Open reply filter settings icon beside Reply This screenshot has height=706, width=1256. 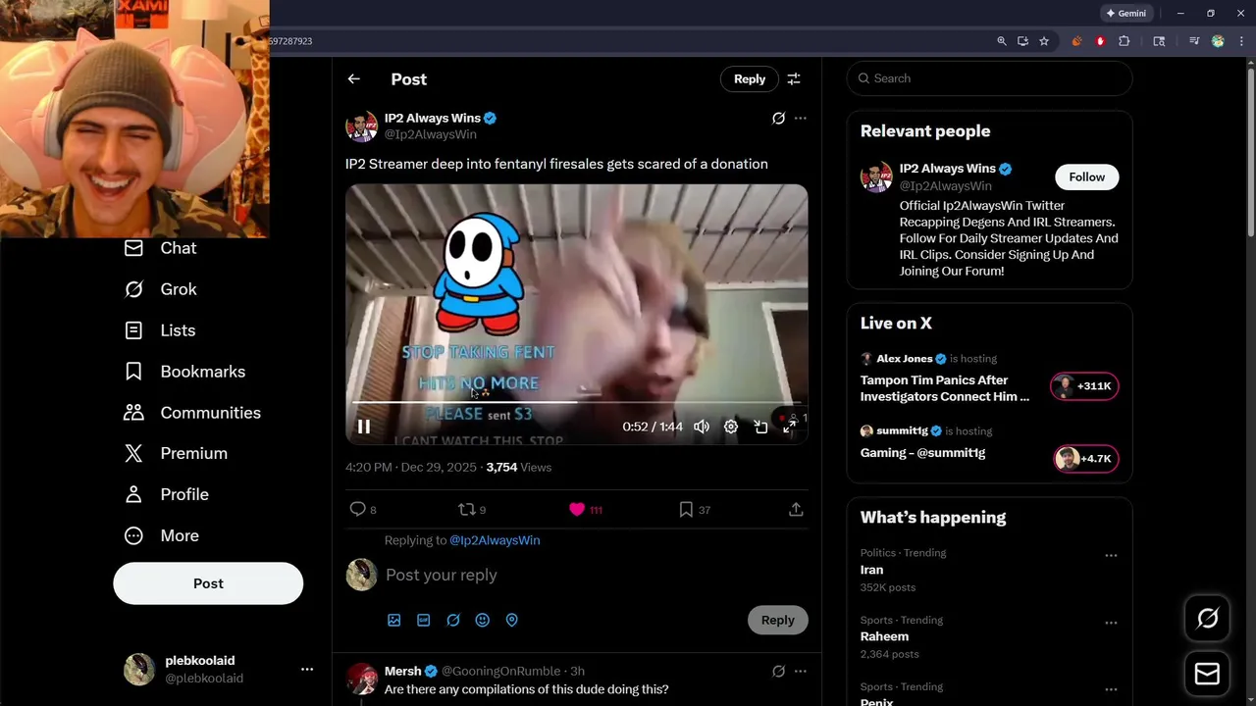coord(794,79)
